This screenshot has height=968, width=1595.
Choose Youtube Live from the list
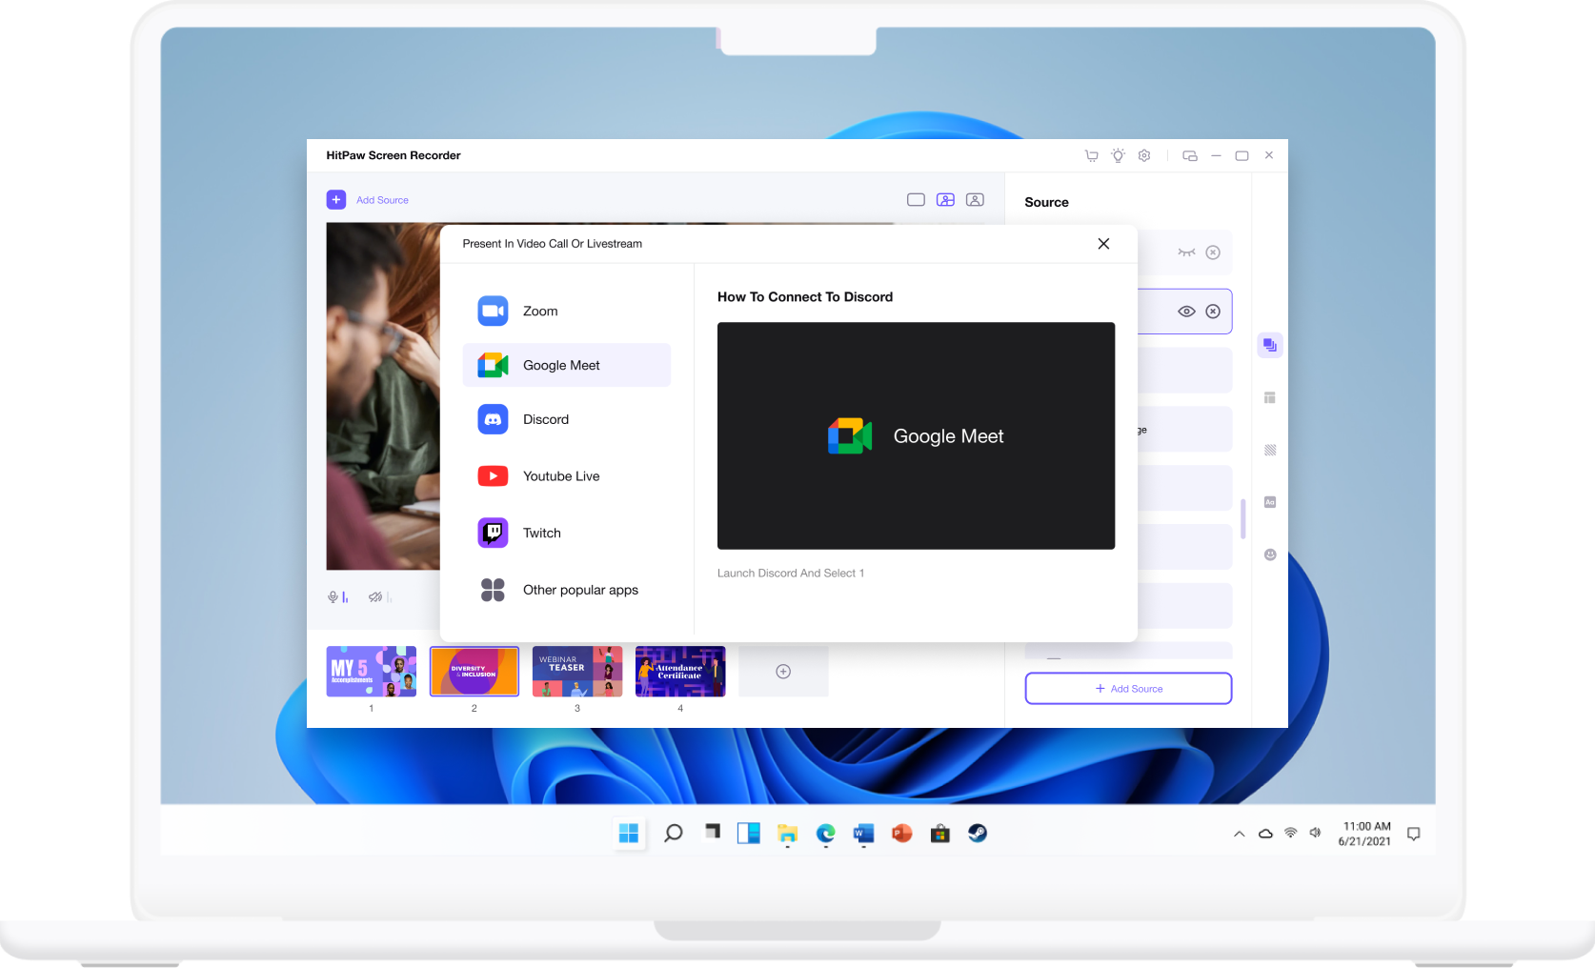pos(567,476)
